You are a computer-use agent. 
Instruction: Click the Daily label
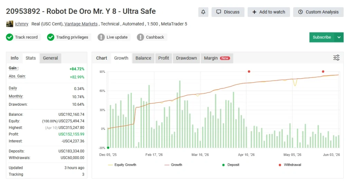click(x=13, y=88)
